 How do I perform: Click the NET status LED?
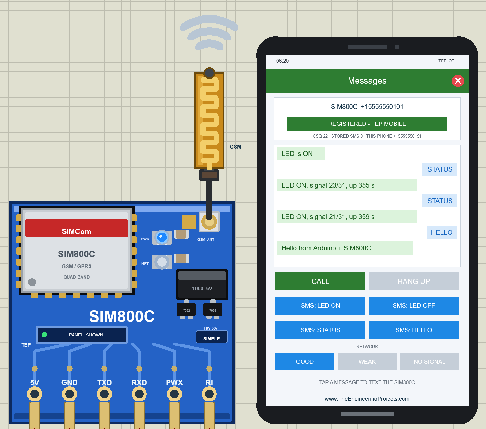(x=162, y=262)
